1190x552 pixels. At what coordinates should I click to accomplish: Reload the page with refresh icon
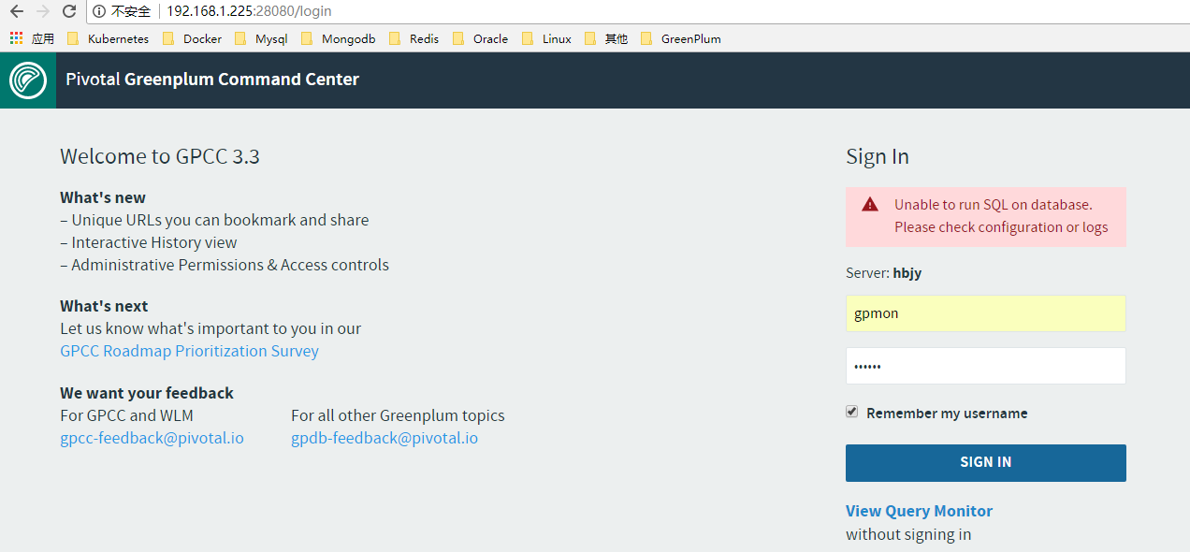point(69,11)
